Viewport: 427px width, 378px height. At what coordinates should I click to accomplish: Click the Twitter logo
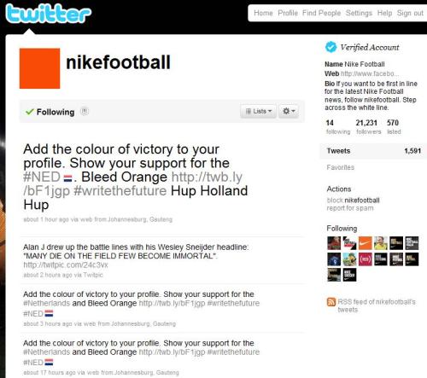pos(48,14)
